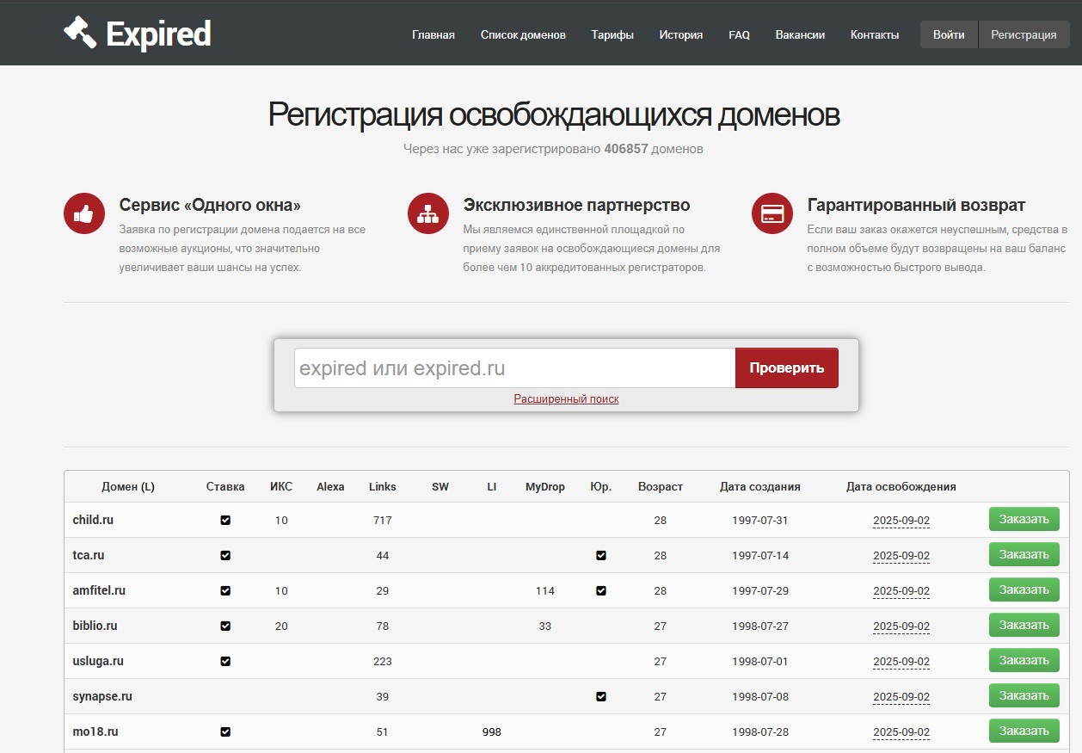Sort by Дата освобождения column header

[x=901, y=487]
